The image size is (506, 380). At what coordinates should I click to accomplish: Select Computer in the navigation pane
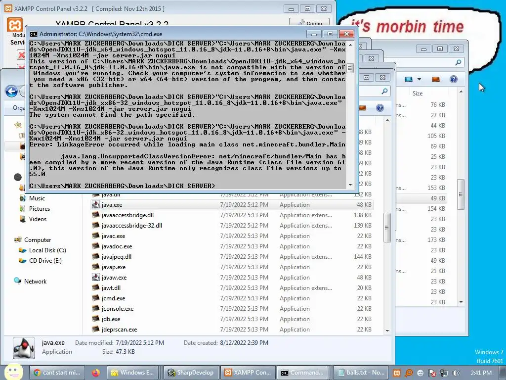point(38,240)
